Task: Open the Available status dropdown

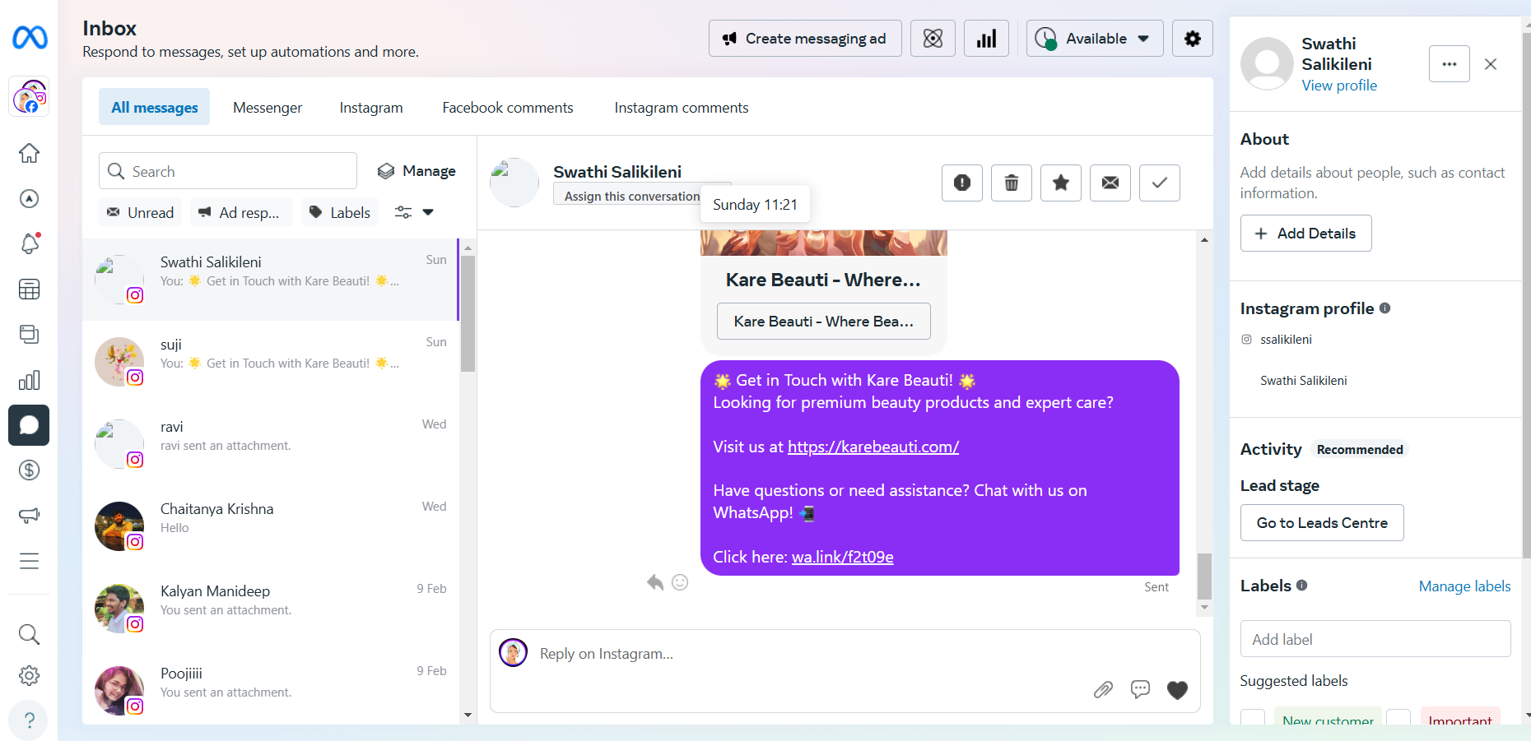Action: [1094, 39]
